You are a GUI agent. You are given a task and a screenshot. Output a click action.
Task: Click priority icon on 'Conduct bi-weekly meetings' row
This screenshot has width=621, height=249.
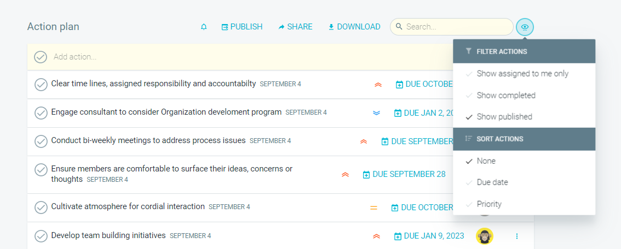[364, 141]
